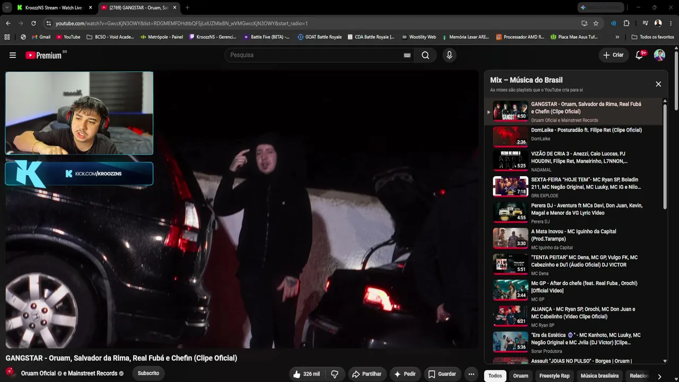Open the on-screen keyboard in search box
The height and width of the screenshot is (382, 679).
click(407, 55)
